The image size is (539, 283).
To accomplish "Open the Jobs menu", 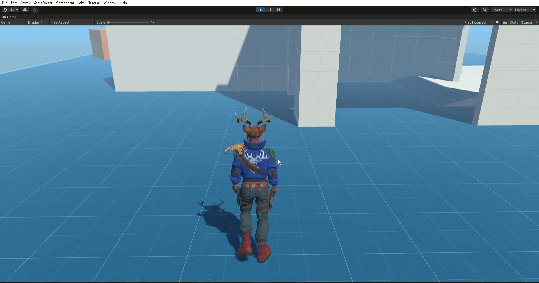I will click(x=81, y=3).
